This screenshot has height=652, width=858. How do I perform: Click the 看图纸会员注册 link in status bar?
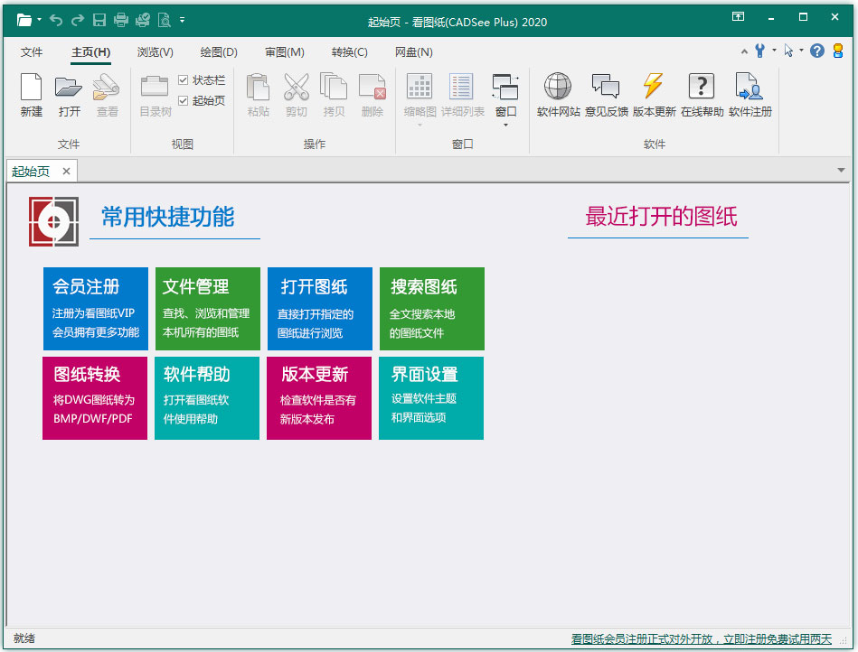coord(701,638)
